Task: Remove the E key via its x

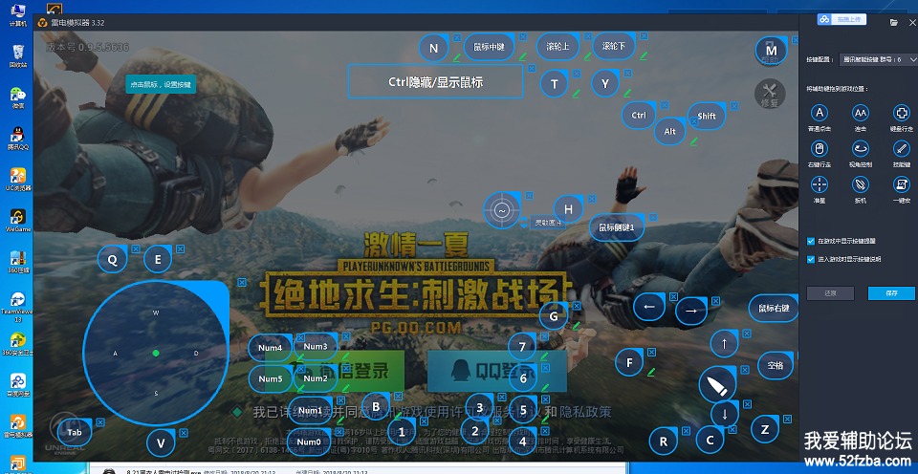Action: (181, 249)
